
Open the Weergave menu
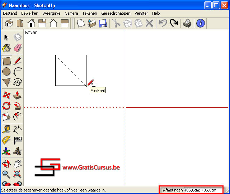(x=51, y=13)
